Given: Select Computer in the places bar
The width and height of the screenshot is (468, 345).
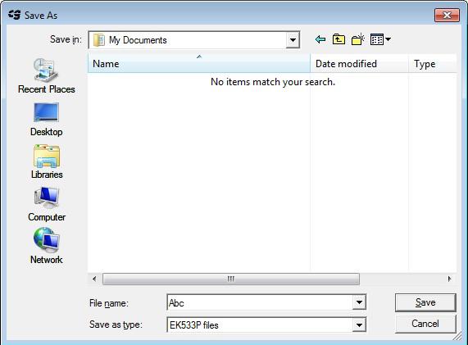Looking at the screenshot, I should pos(47,204).
